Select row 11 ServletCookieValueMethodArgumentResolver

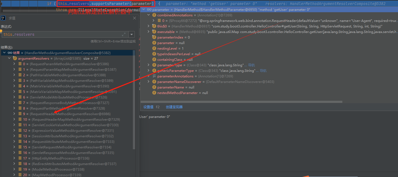pos(67,125)
